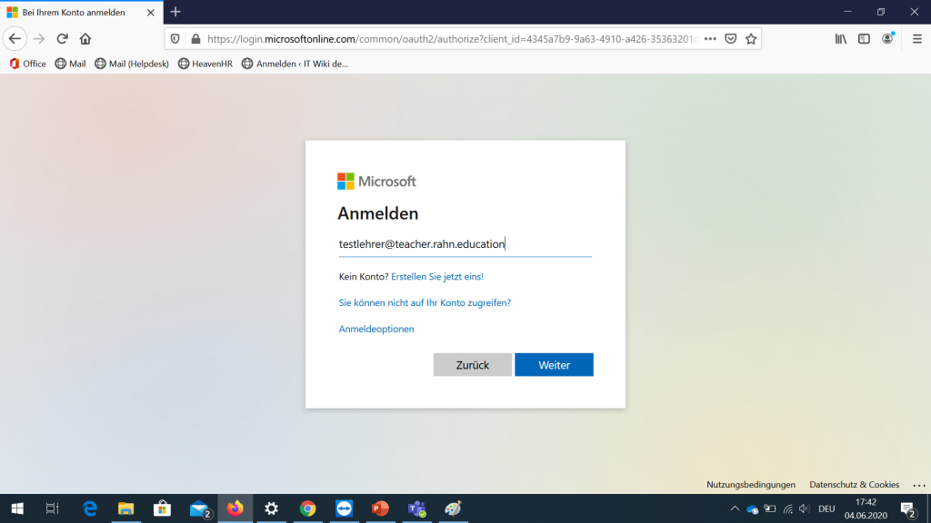The height and width of the screenshot is (523, 931).
Task: Open Firefox account menu
Action: coord(887,38)
